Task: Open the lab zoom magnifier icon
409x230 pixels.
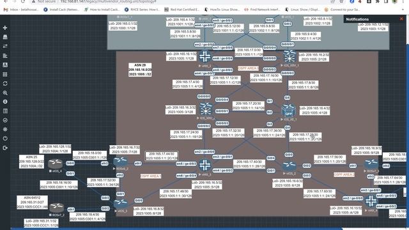Action: pos(5,93)
